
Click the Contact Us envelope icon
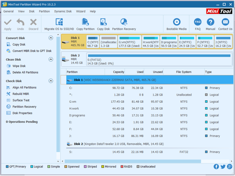pyautogui.click(x=225, y=22)
